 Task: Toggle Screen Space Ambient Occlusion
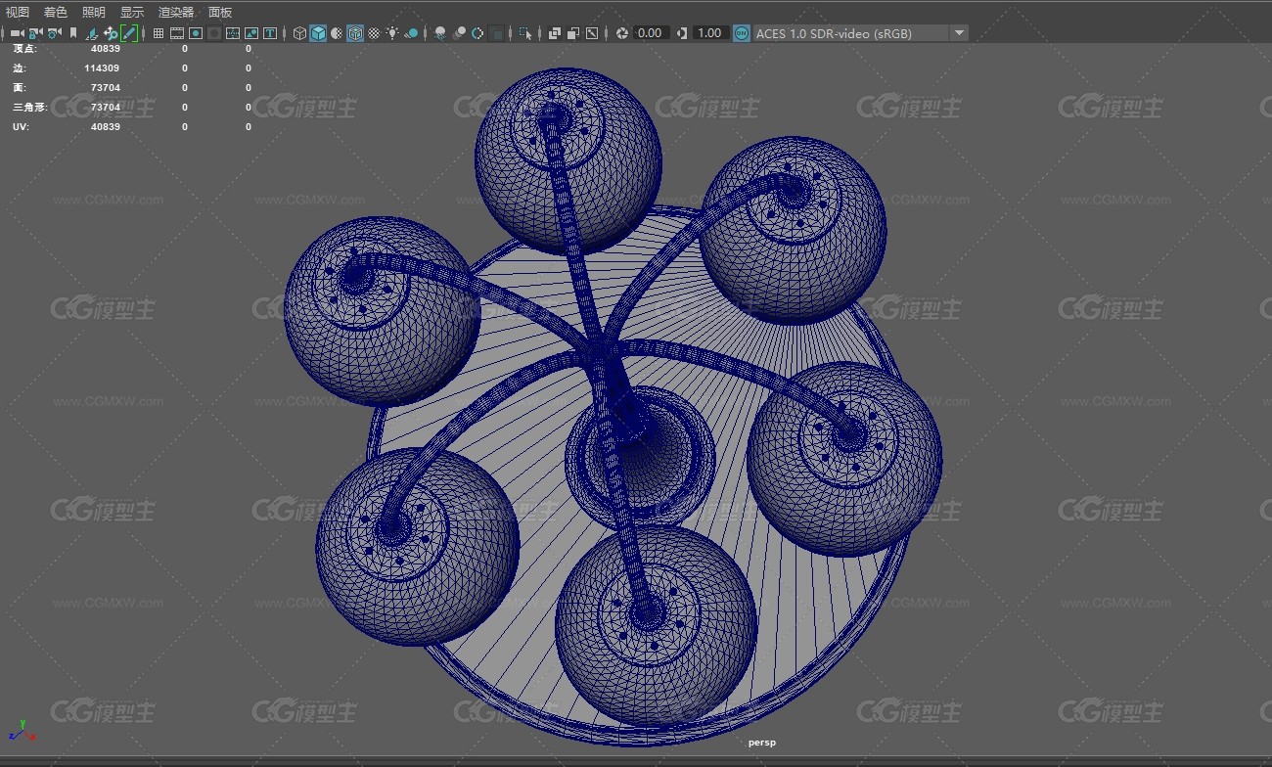tap(440, 33)
